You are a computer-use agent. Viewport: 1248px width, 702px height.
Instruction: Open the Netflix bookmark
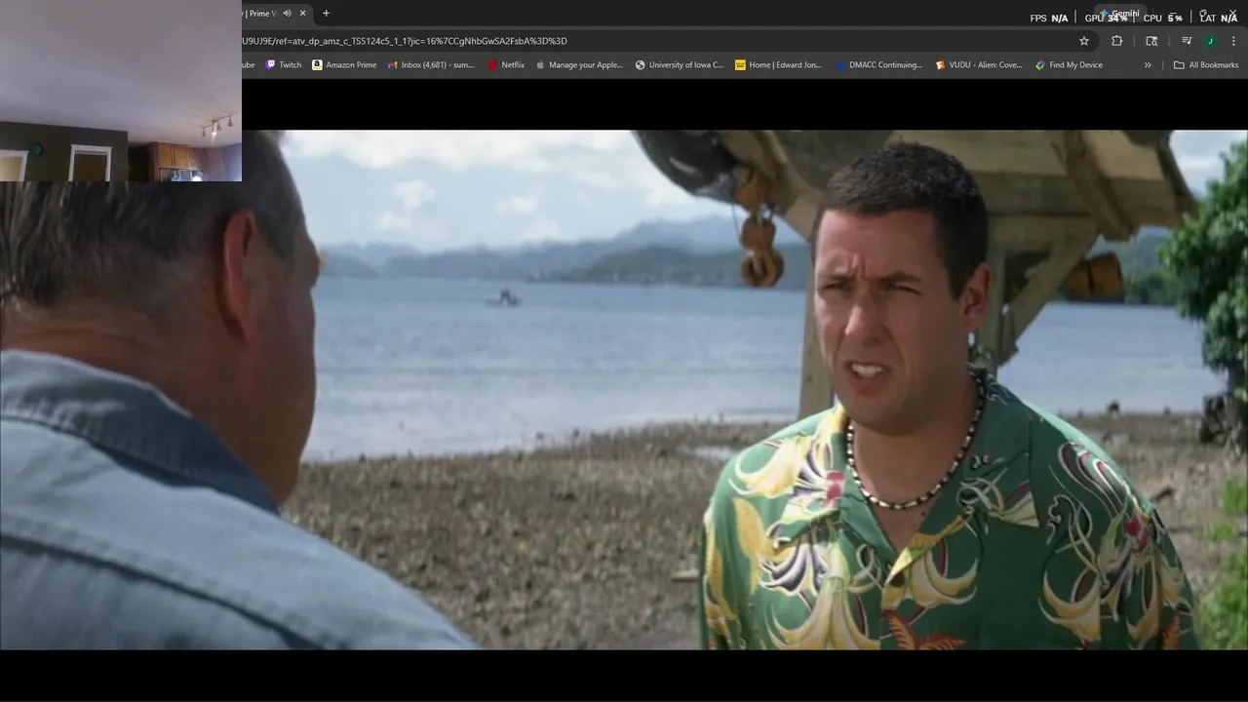tap(506, 65)
